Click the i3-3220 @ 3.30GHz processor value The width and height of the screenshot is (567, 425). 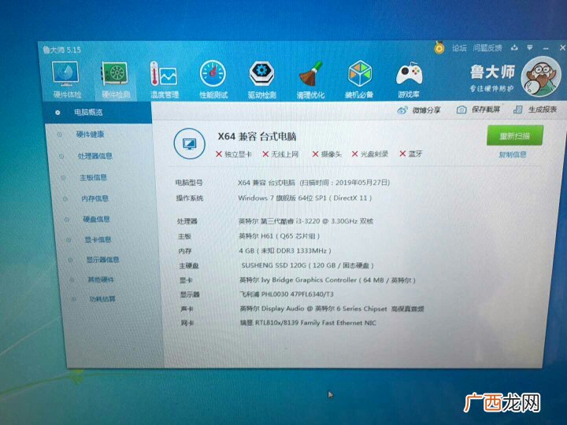(306, 221)
